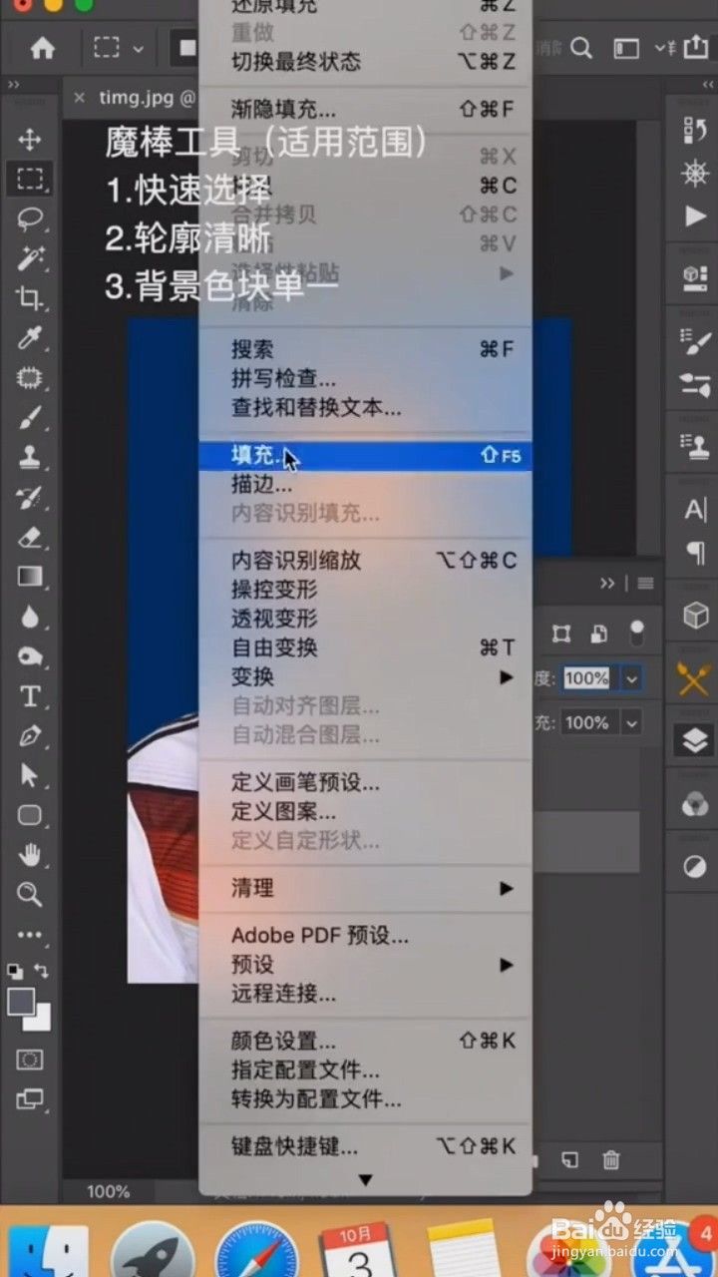The width and height of the screenshot is (718, 1277).
Task: Reset default foreground and background colors
Action: (15, 970)
